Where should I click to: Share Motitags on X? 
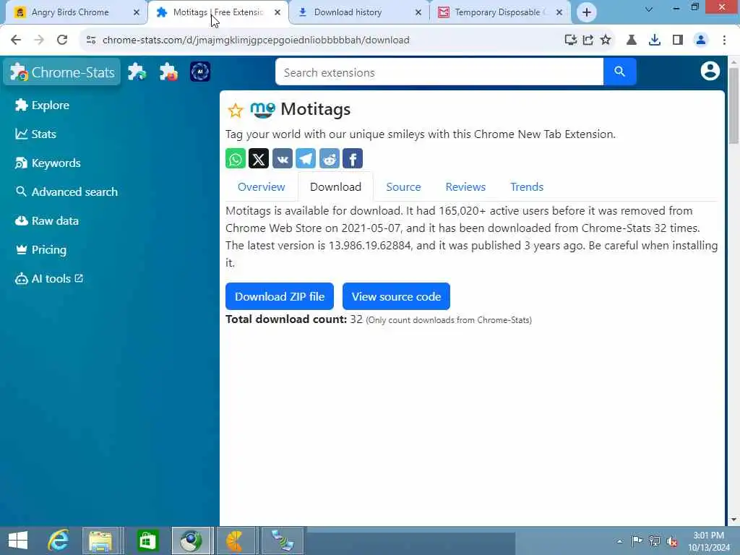[259, 158]
